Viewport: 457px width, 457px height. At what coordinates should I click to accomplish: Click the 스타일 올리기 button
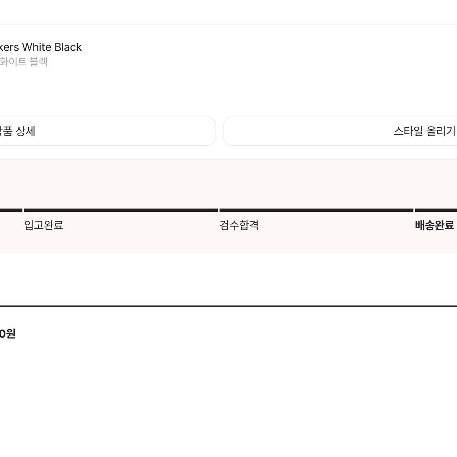pos(424,131)
